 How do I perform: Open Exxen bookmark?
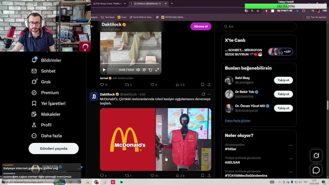[122, 17]
